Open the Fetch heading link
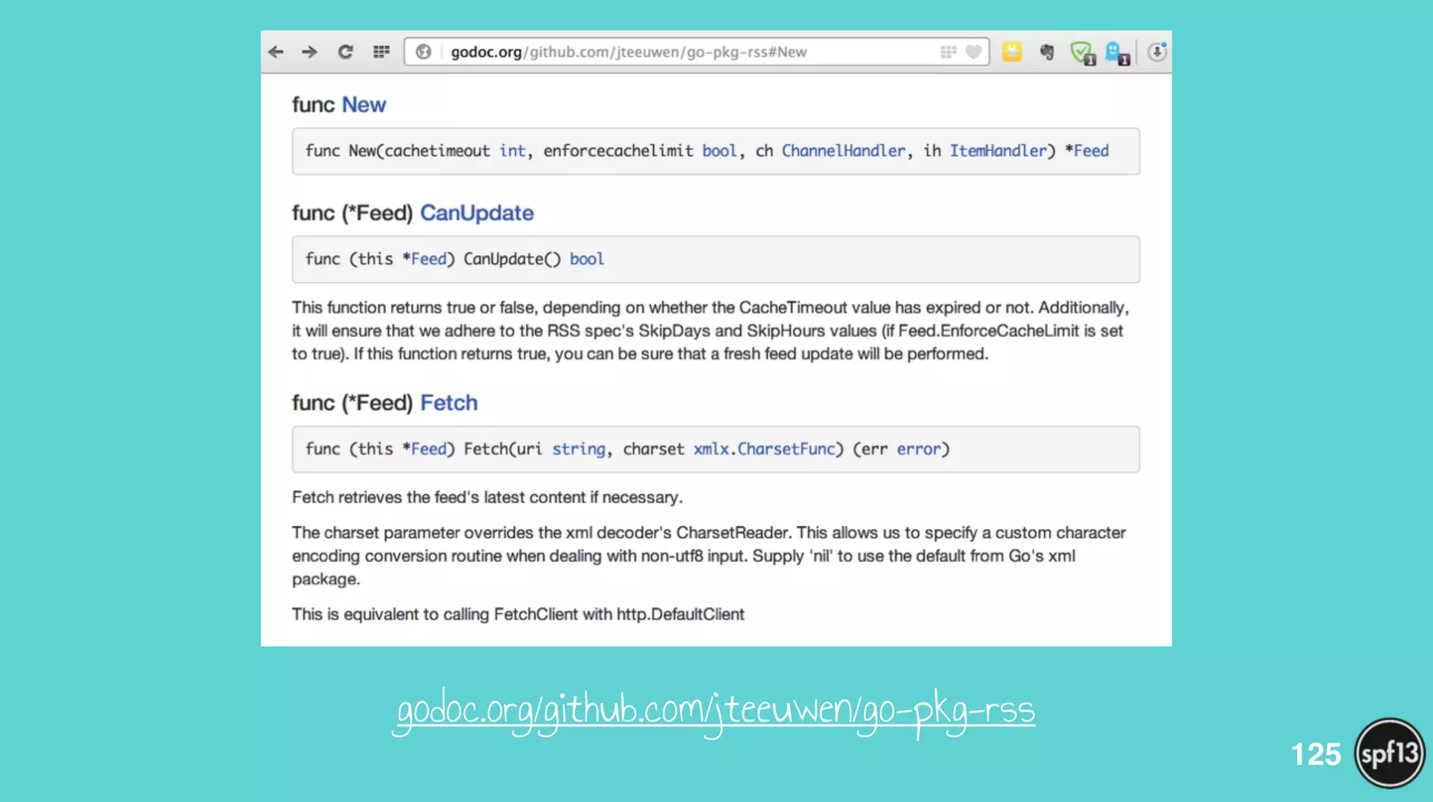 point(449,403)
